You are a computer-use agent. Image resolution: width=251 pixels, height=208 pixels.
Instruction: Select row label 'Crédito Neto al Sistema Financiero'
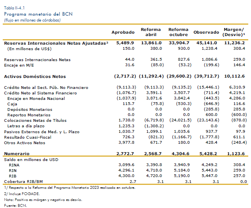(40, 93)
